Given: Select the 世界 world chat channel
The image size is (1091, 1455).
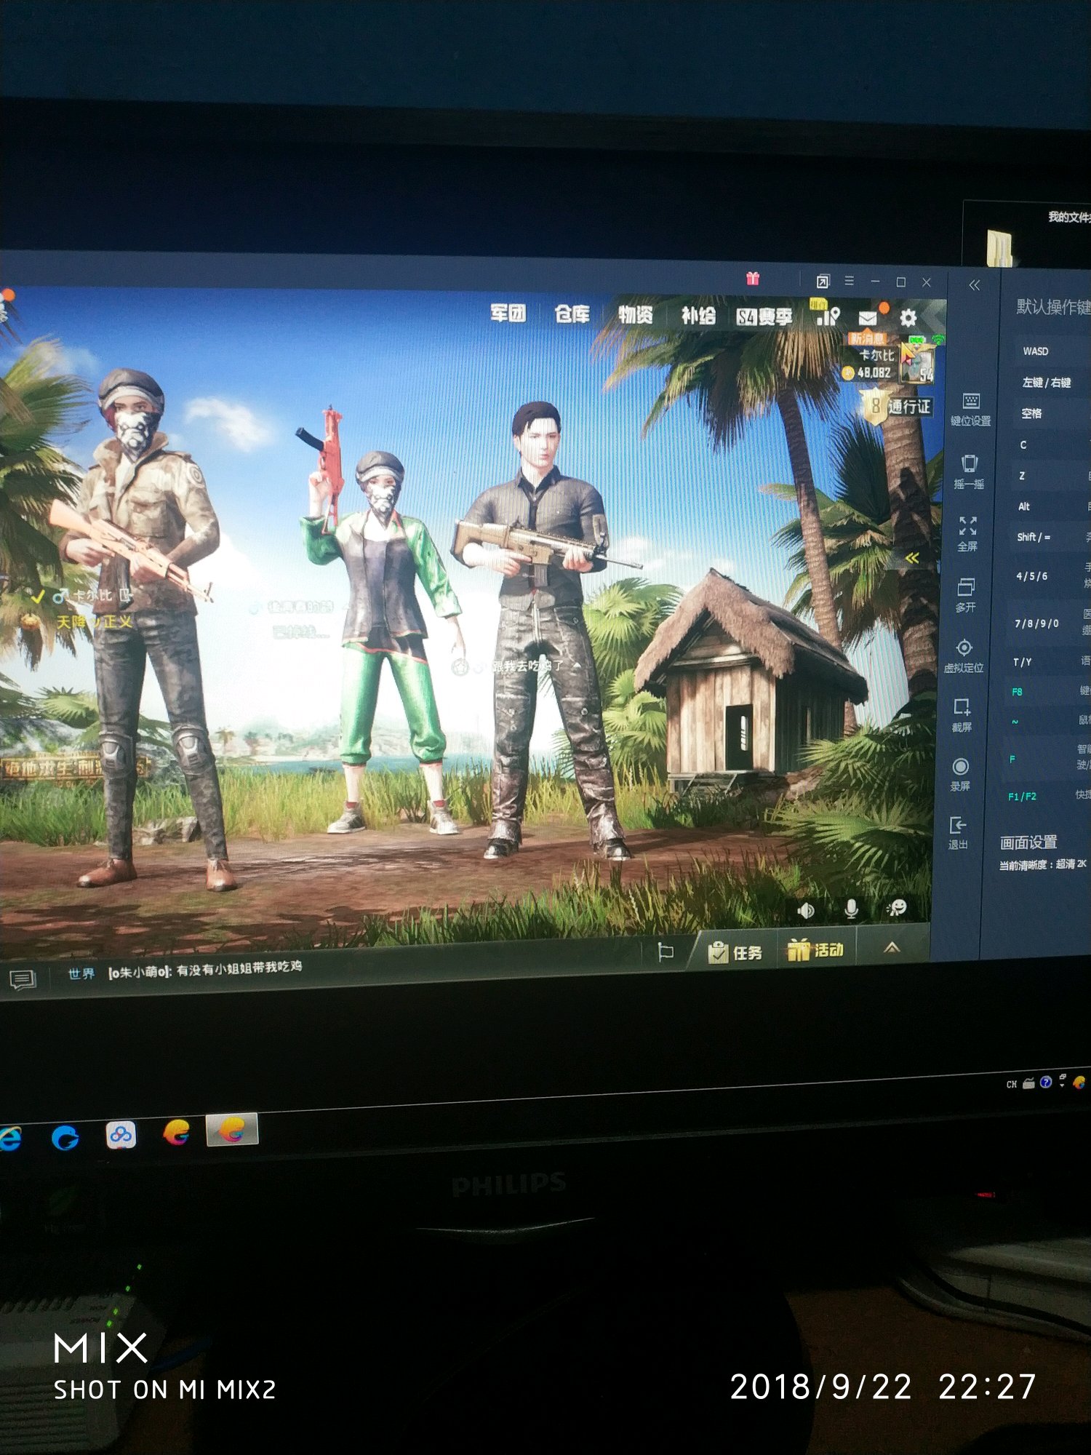Looking at the screenshot, I should tap(81, 973).
